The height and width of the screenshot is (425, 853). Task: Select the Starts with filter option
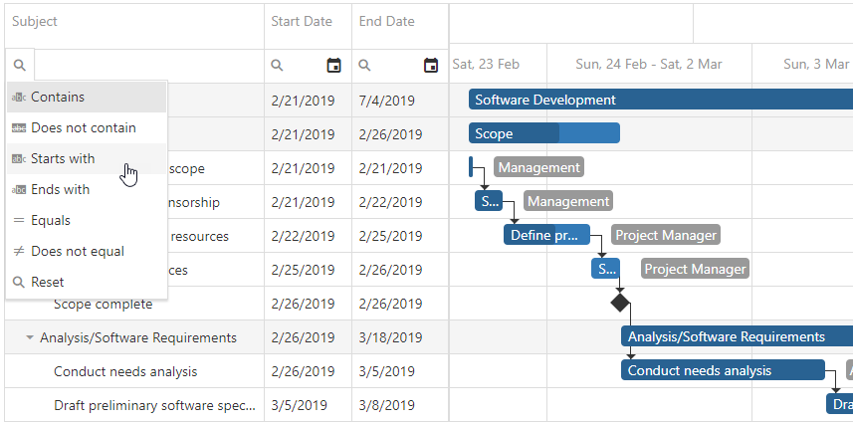(x=63, y=159)
